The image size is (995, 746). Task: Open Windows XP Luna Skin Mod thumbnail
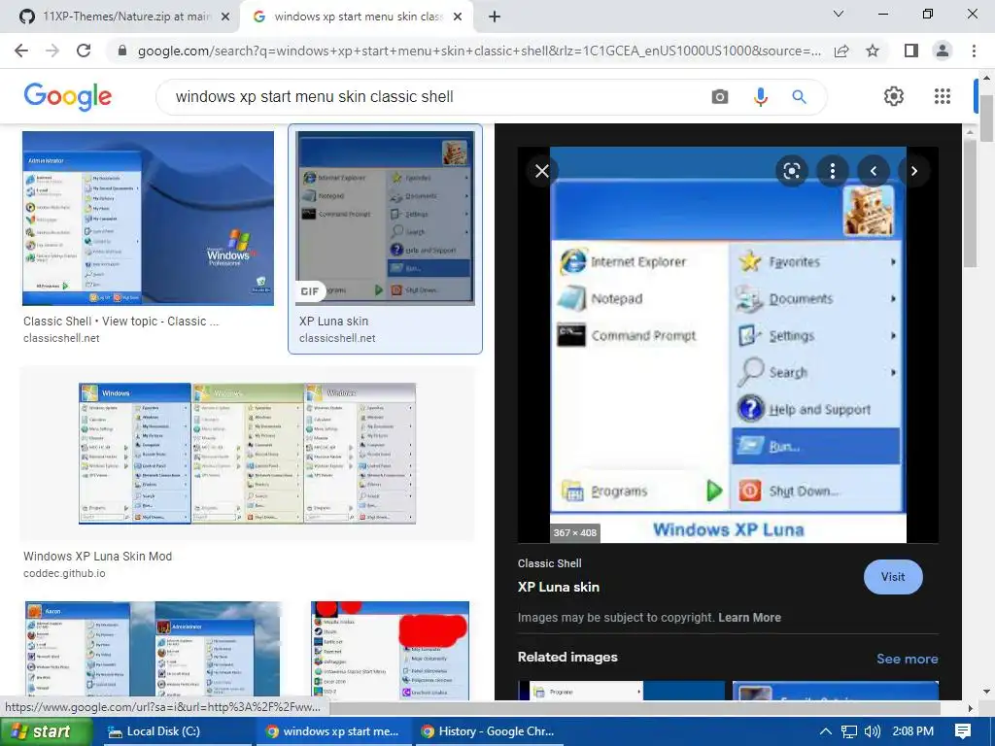coord(247,453)
